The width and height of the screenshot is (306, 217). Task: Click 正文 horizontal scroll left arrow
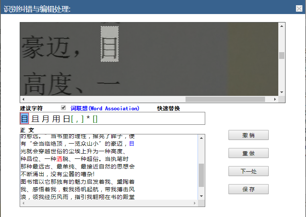(23, 203)
